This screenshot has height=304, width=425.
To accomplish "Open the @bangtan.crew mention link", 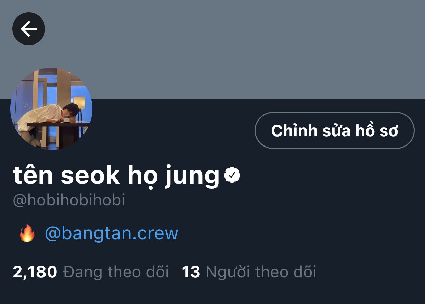I will [112, 233].
